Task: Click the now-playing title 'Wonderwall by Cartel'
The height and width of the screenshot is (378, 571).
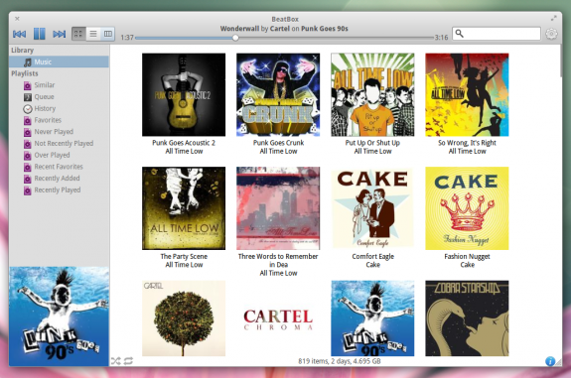Action: pyautogui.click(x=255, y=29)
